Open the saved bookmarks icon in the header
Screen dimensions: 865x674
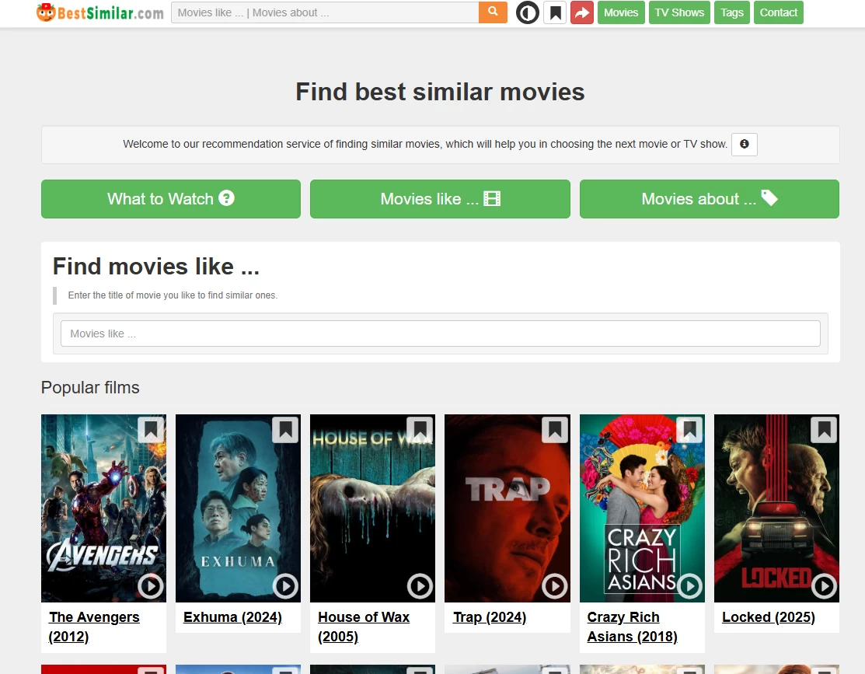pos(555,12)
